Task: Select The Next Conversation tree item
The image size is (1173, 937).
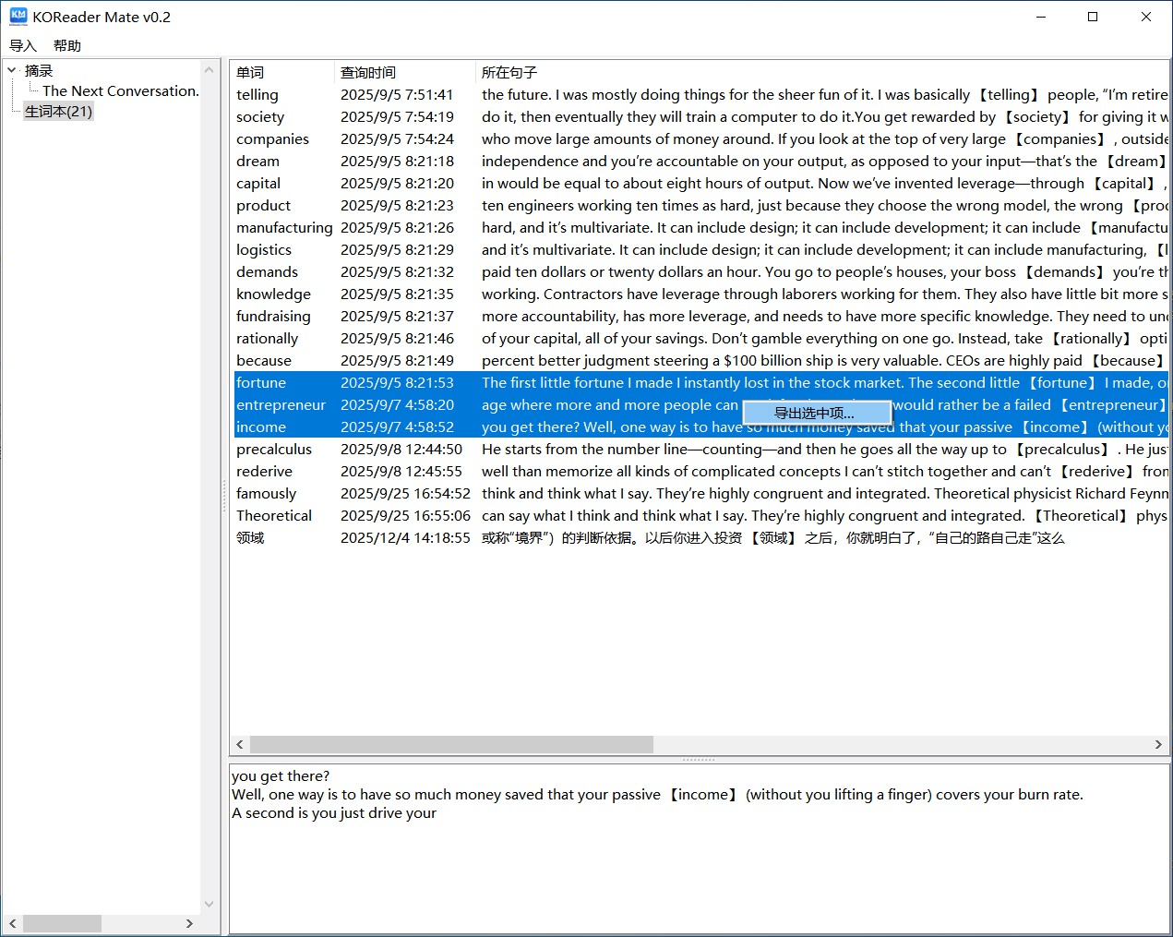Action: [x=120, y=90]
